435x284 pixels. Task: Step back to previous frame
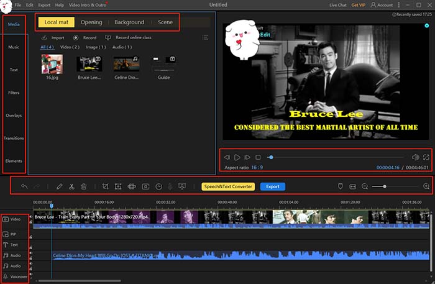tap(227, 157)
